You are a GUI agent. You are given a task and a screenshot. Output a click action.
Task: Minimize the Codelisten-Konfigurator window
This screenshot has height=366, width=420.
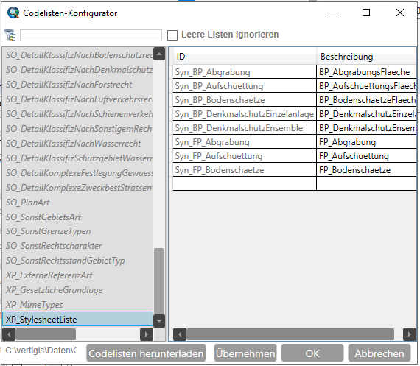click(333, 13)
